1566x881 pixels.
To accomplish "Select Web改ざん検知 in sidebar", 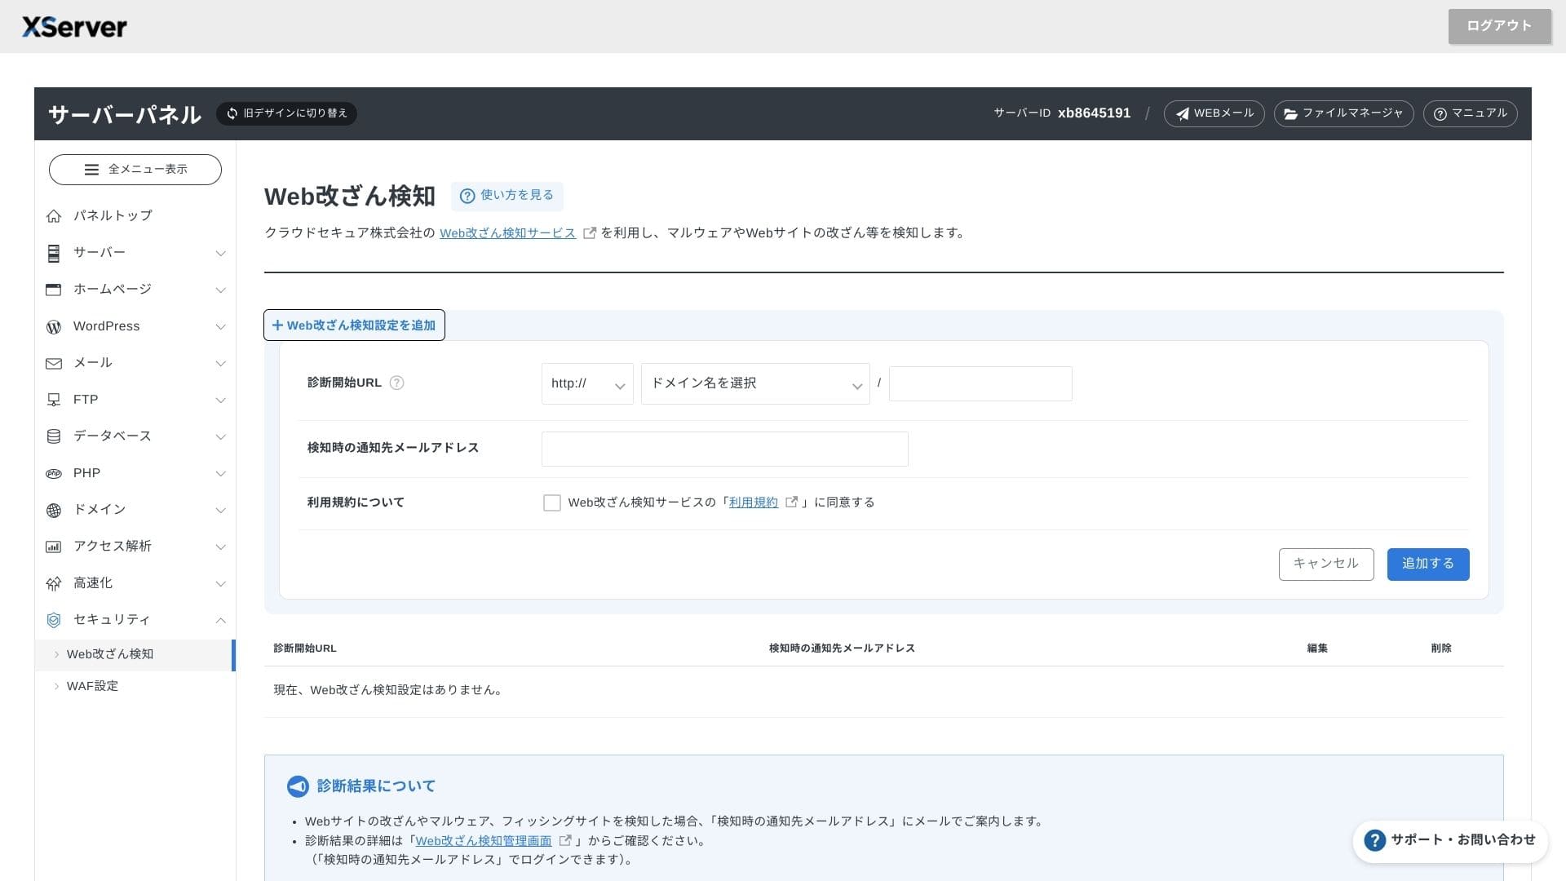I will (x=135, y=654).
